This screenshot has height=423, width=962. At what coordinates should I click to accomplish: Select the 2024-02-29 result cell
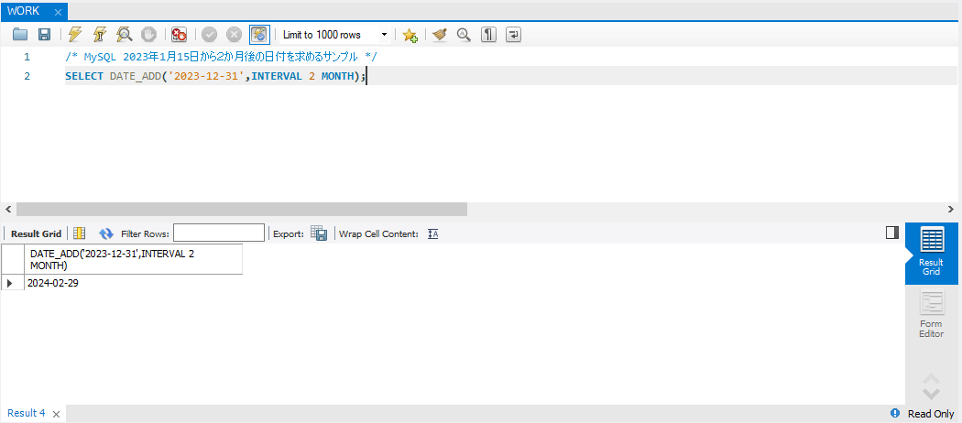tap(133, 283)
